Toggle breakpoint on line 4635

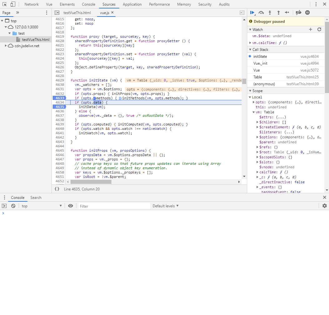(x=60, y=107)
